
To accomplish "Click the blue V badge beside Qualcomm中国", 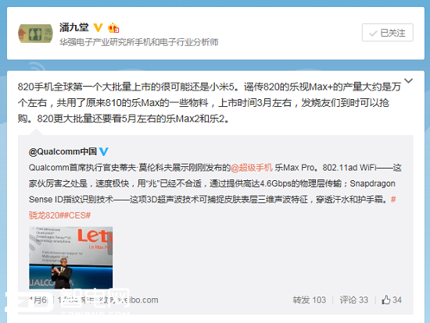I will (104, 151).
